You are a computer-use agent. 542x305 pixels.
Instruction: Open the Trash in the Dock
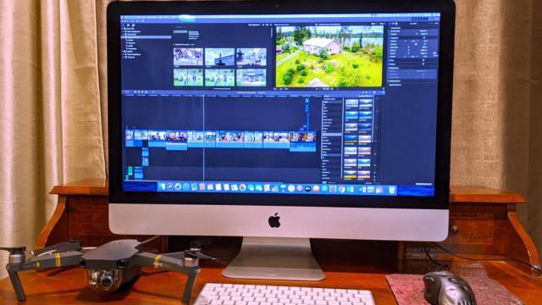pos(391,190)
